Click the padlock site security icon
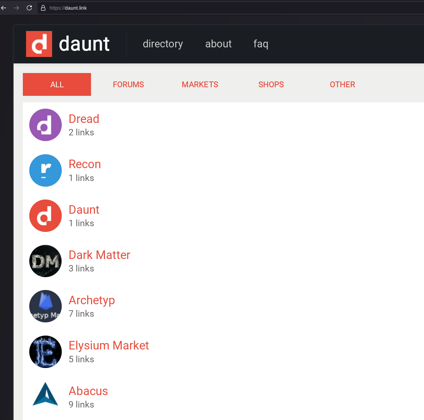Screen dimensions: 424x420 [x=43, y=8]
